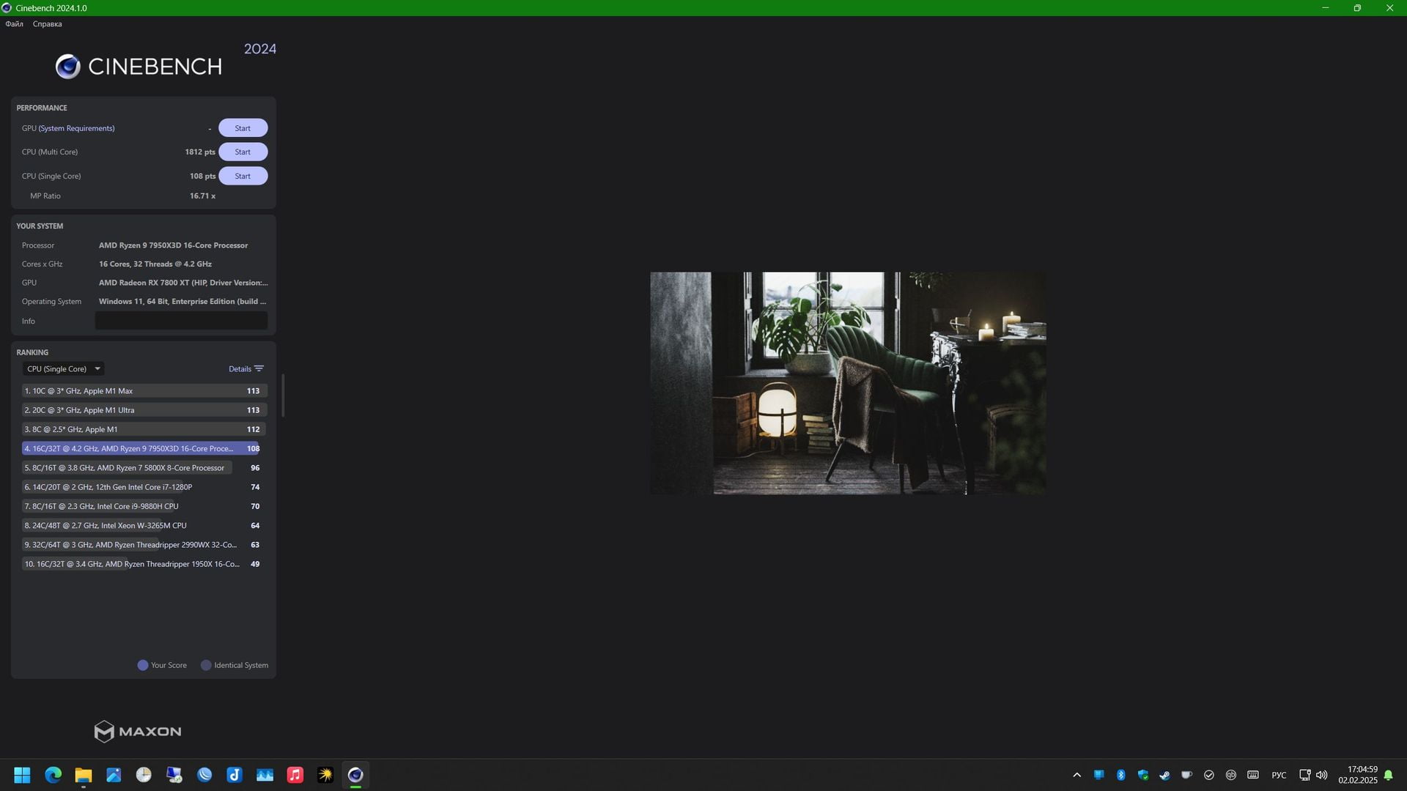Image resolution: width=1407 pixels, height=791 pixels.
Task: Open the remote desktop icon in taskbar
Action: [174, 775]
